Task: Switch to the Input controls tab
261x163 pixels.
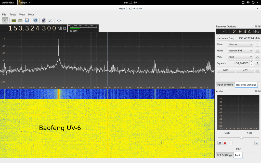Action: pos(225,85)
